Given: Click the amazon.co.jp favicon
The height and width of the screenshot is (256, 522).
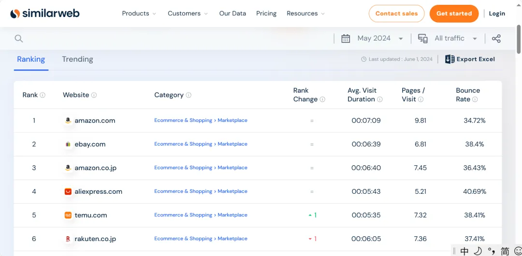Looking at the screenshot, I should coord(68,168).
